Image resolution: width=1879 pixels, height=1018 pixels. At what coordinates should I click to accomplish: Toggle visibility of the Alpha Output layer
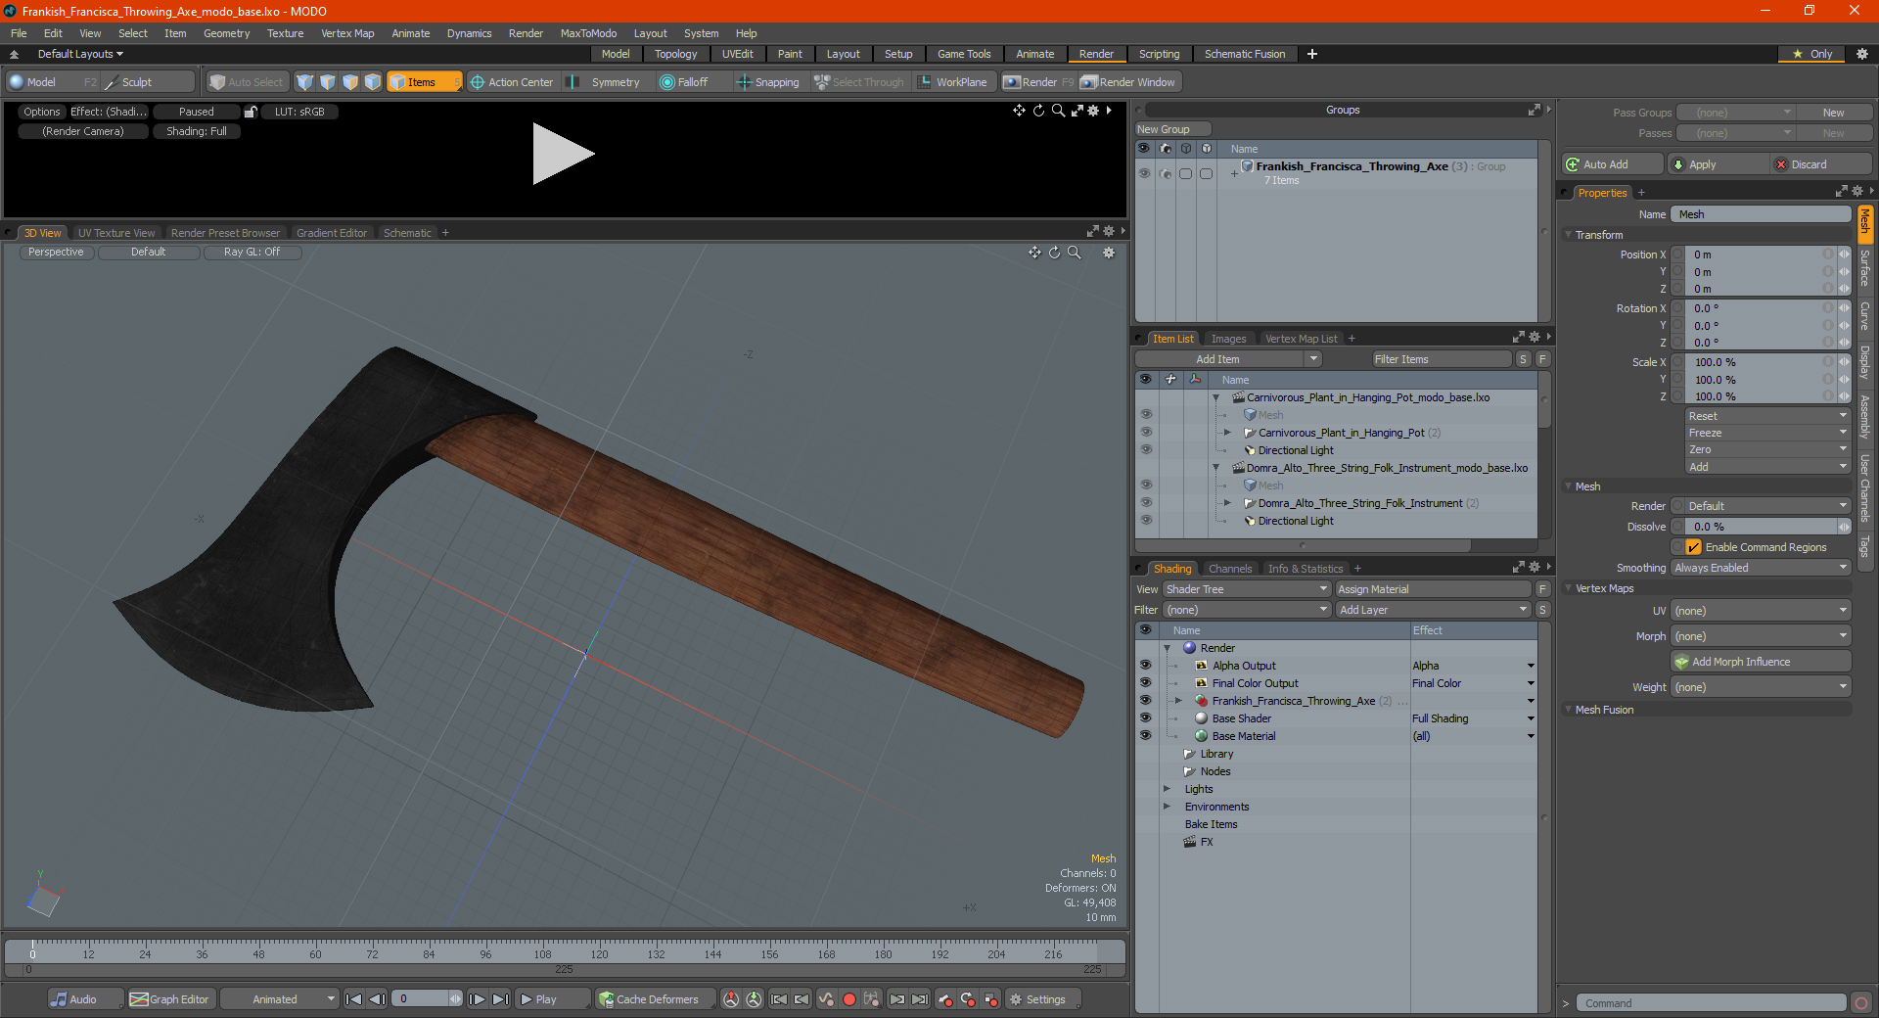coord(1145,666)
